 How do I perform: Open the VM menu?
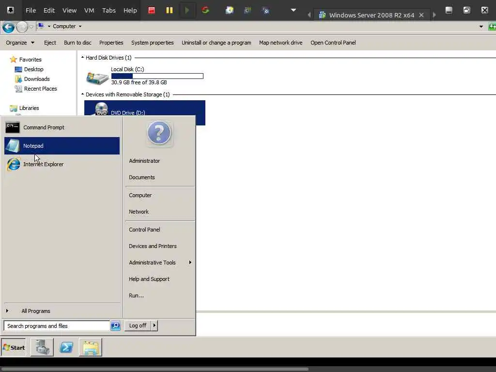pos(89,11)
